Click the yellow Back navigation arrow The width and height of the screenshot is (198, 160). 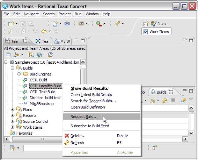point(44,31)
